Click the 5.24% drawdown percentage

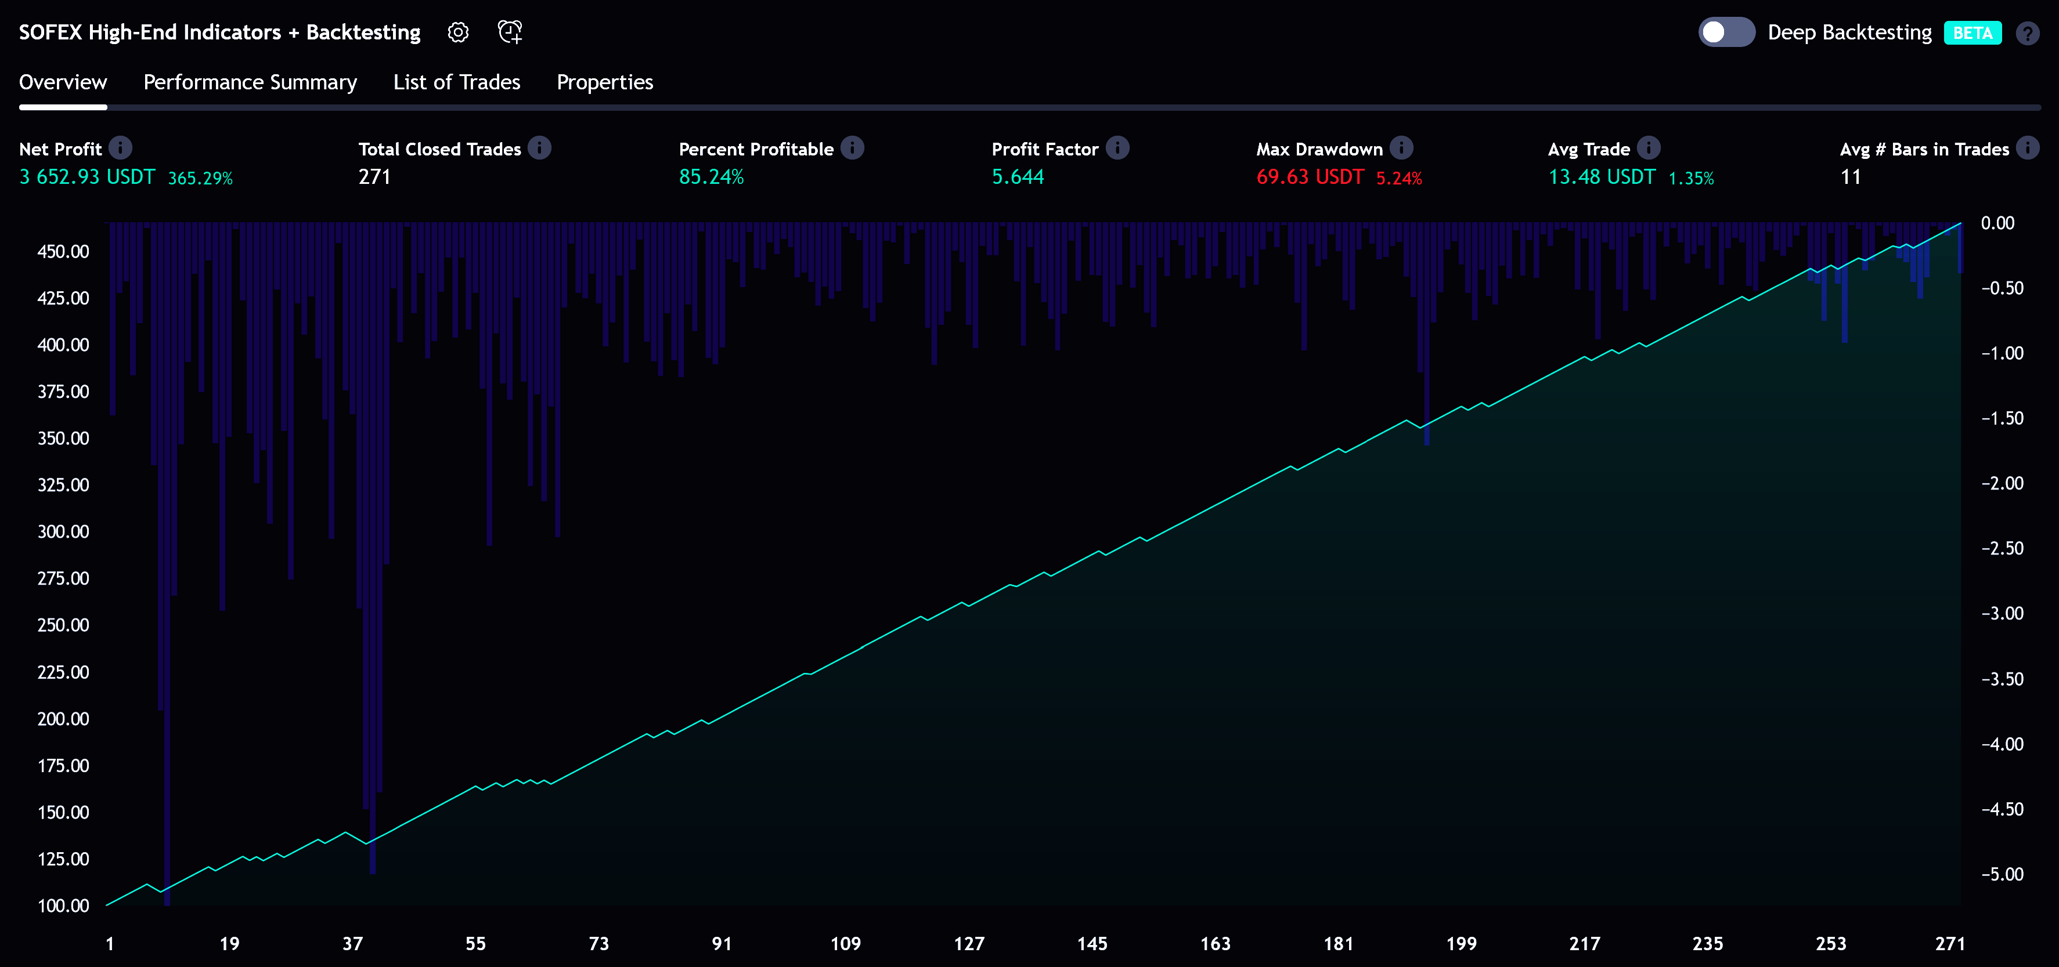click(1400, 178)
